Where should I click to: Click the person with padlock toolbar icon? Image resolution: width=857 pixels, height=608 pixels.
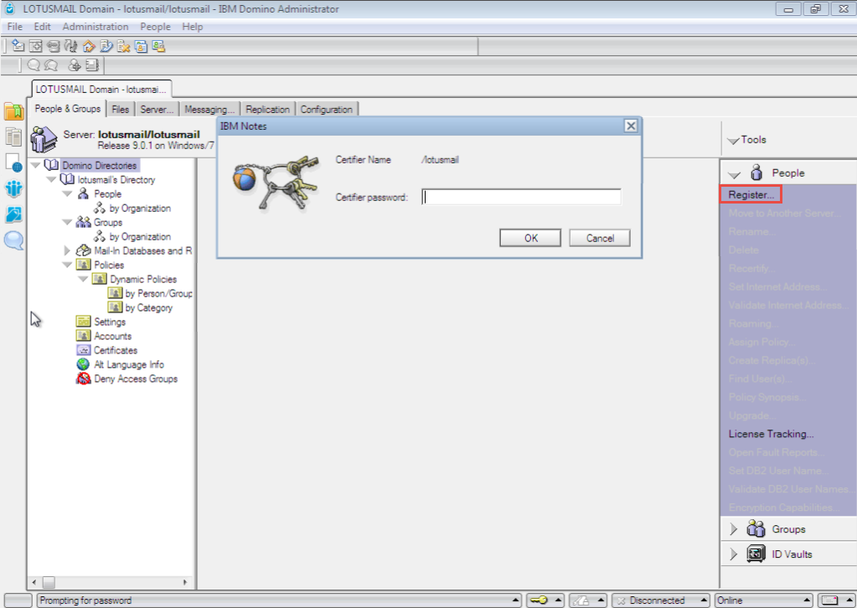(158, 46)
